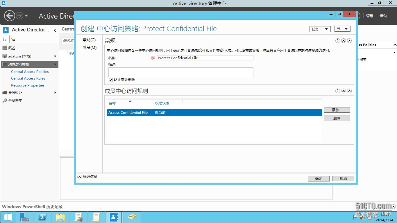Open the 管理 menu
This screenshot has width=397, height=223.
click(x=370, y=16)
